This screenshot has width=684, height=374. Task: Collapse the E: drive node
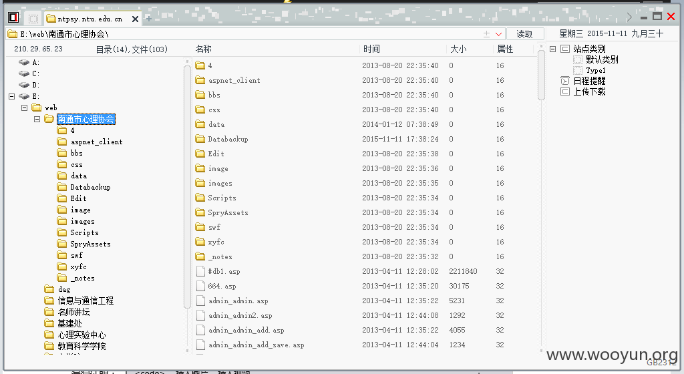click(x=12, y=96)
